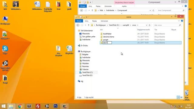
Task: Open Masaüstü under Sık Kullanılanlar
Action: pyautogui.click(x=86, y=34)
